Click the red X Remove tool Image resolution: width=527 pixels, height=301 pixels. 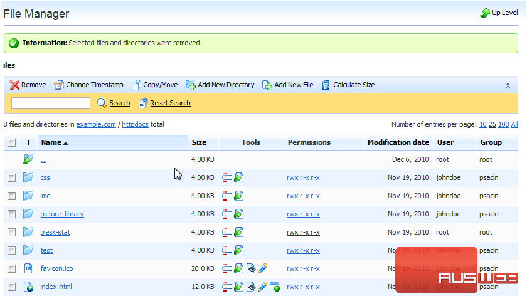point(28,85)
